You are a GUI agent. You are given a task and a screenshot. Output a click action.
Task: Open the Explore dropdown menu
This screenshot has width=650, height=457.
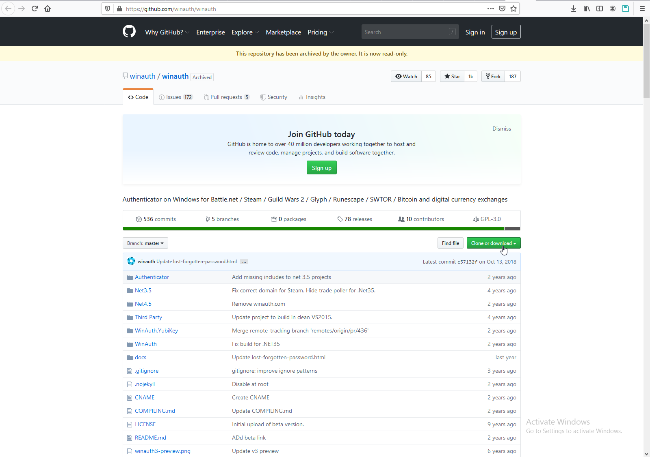point(245,32)
